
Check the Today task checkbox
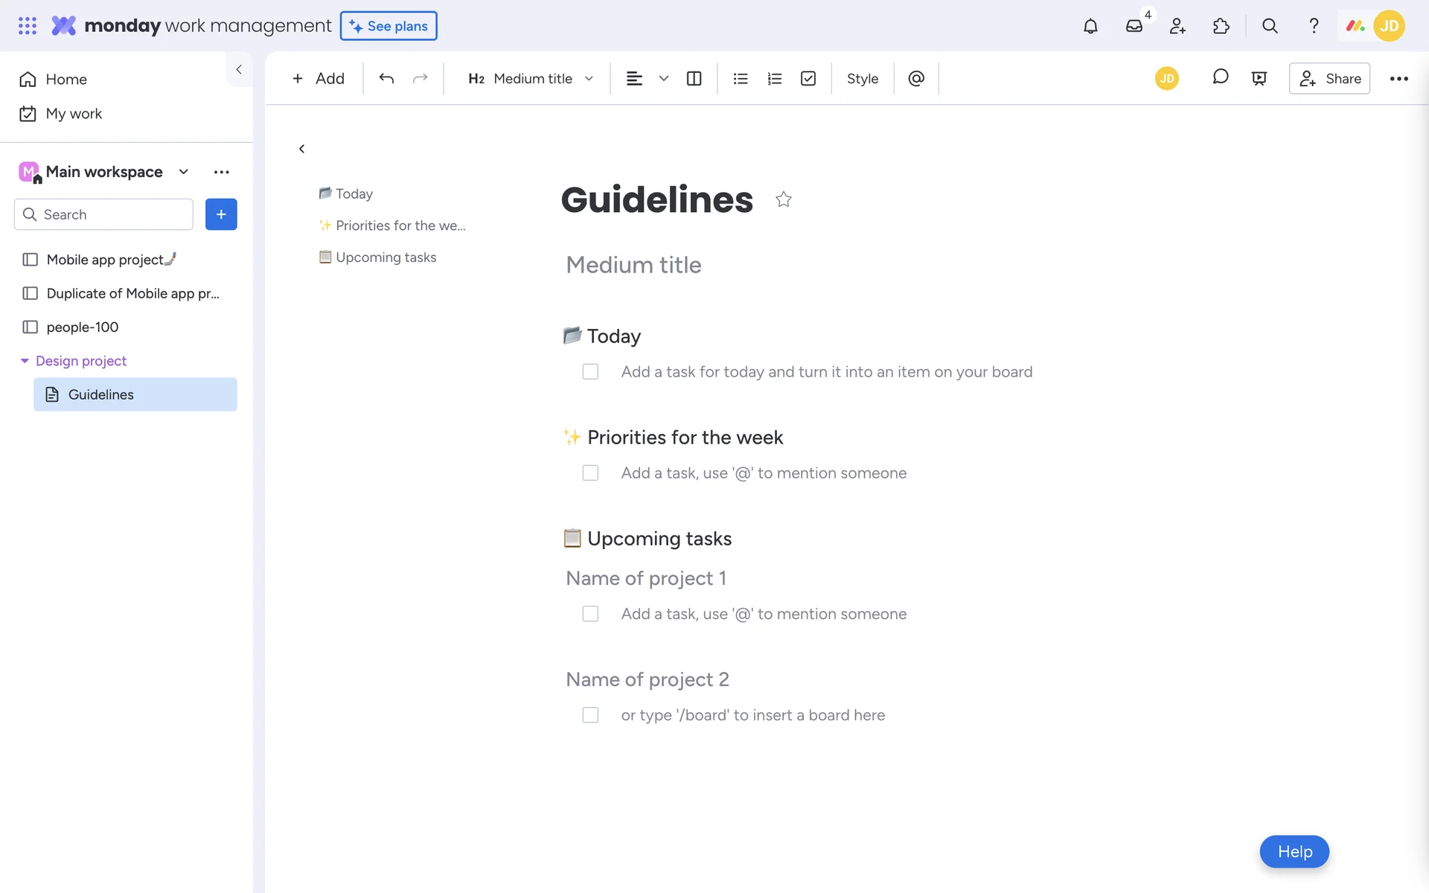coord(590,371)
